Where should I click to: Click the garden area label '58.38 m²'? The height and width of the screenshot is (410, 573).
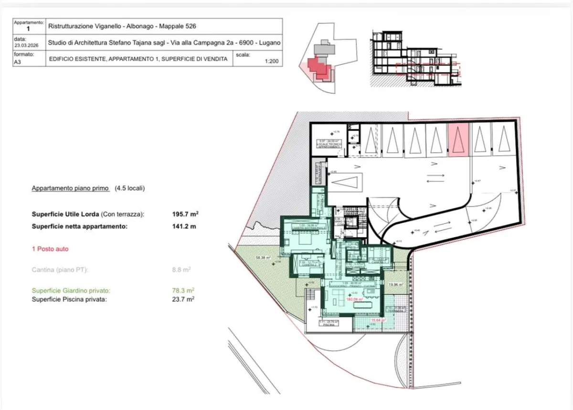(x=263, y=258)
